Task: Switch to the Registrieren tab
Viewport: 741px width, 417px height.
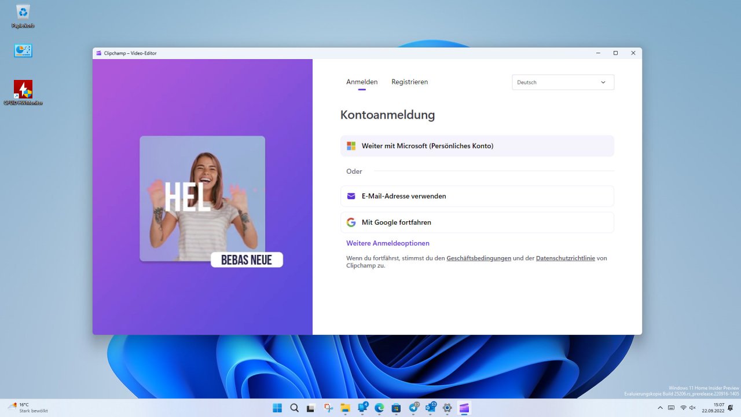Action: (410, 82)
